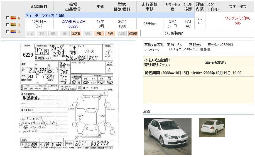Click the 売り切りプラス label
Image resolution: width=255 pixels, height=157 pixels.
[157, 65]
